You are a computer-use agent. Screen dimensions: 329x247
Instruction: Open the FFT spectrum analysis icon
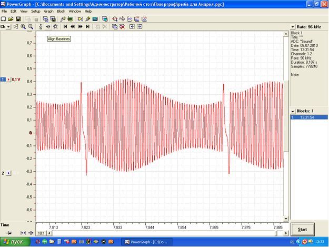[136, 19]
